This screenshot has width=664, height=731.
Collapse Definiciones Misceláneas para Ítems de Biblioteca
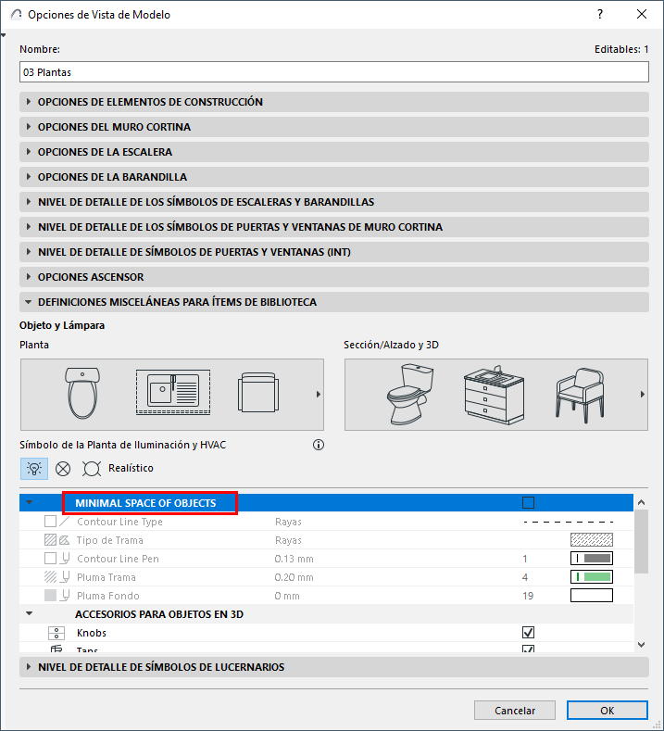(334, 302)
